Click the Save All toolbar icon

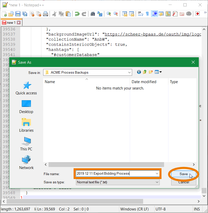click(x=25, y=14)
